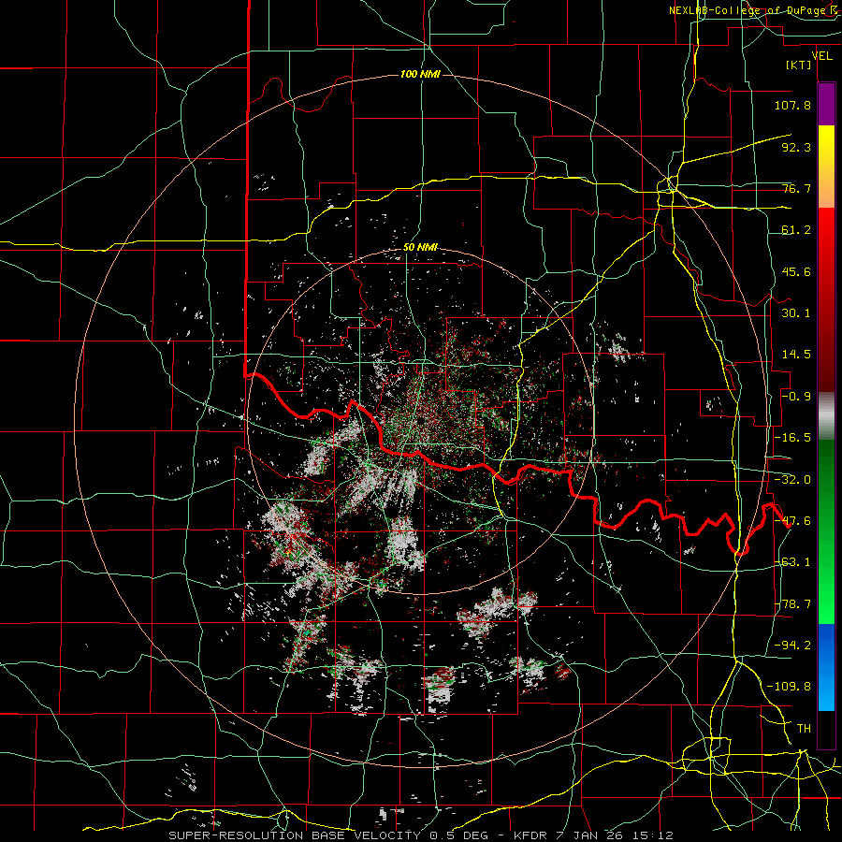Image resolution: width=842 pixels, height=842 pixels.
Task: Click the 61.2 legend value
Action: point(796,230)
